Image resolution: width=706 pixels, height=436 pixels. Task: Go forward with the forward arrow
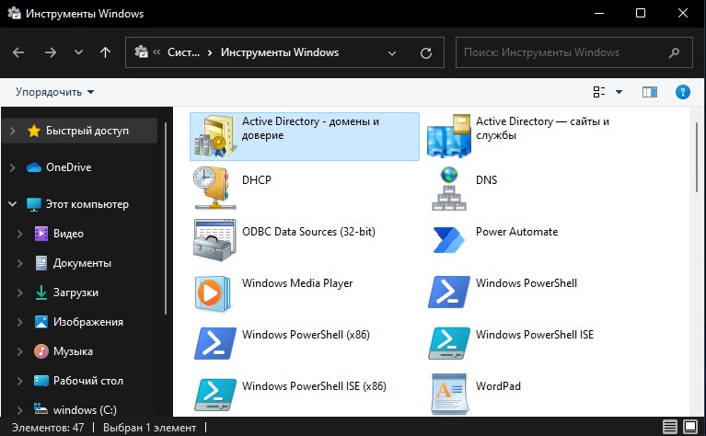[x=51, y=52]
